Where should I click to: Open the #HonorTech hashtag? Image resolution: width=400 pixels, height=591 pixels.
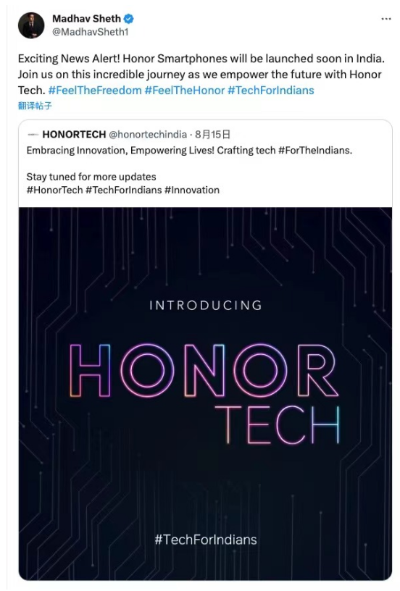[x=54, y=190]
